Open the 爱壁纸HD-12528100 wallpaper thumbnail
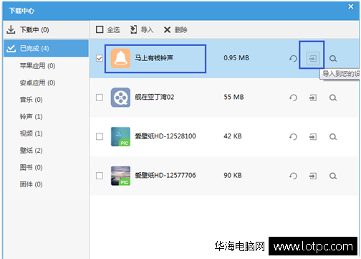Image resolution: width=361 pixels, height=259 pixels. (120, 136)
